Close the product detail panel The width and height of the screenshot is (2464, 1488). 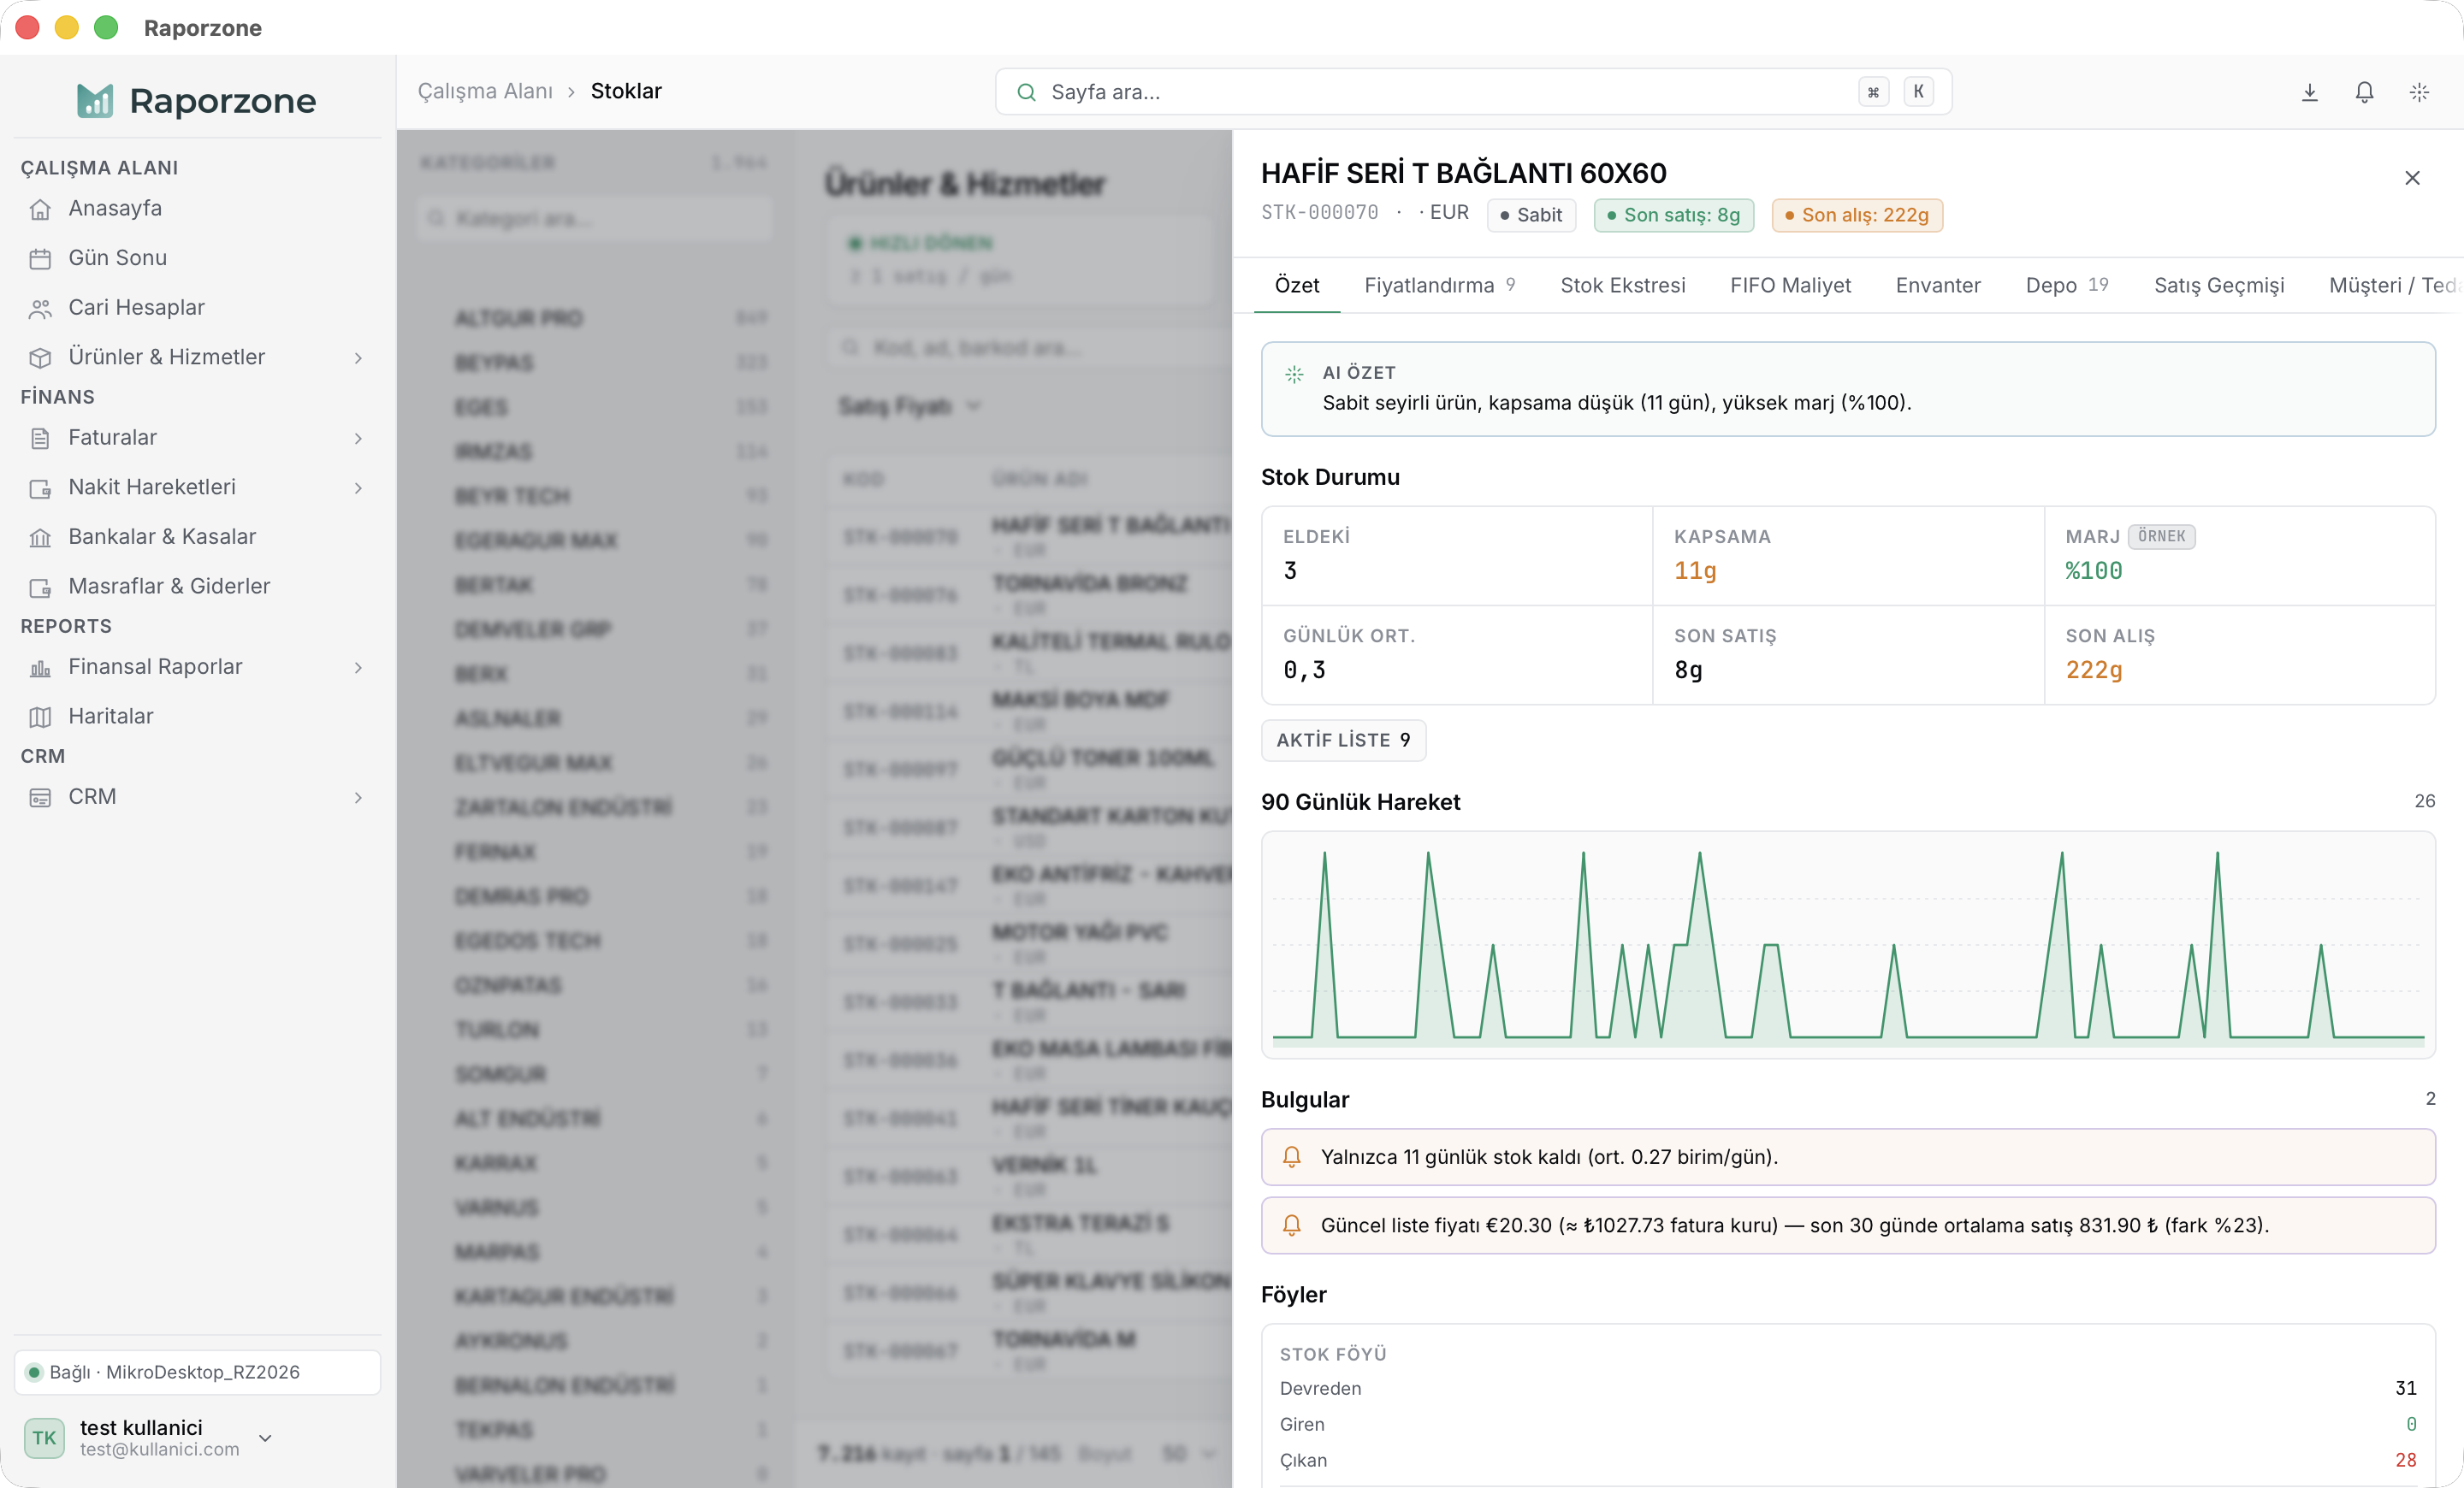[x=2412, y=178]
